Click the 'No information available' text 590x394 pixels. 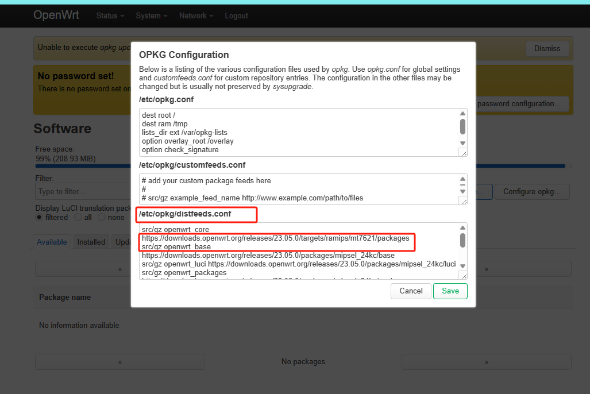click(79, 325)
